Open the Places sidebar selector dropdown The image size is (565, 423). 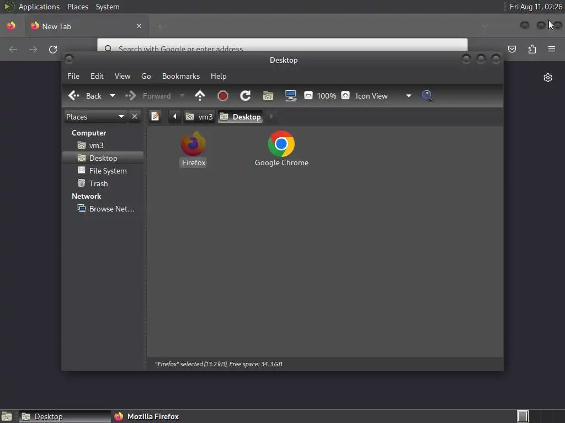click(95, 117)
